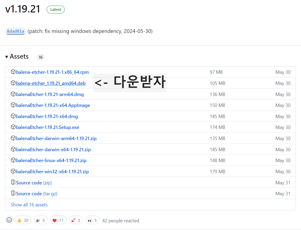Toggle the heart reaction with 11

click(x=58, y=220)
